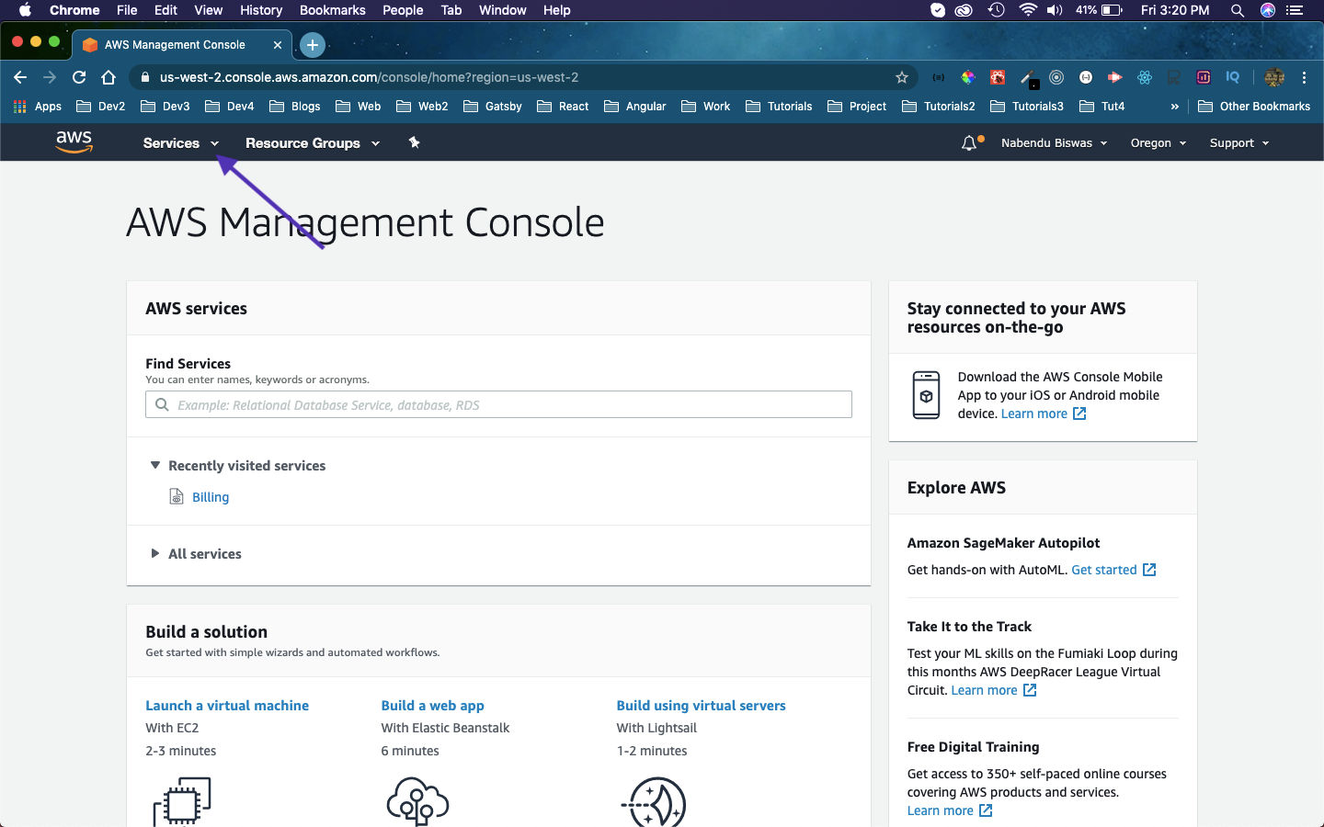Click the Lightsail compass illustration
The width and height of the screenshot is (1324, 827).
(654, 801)
